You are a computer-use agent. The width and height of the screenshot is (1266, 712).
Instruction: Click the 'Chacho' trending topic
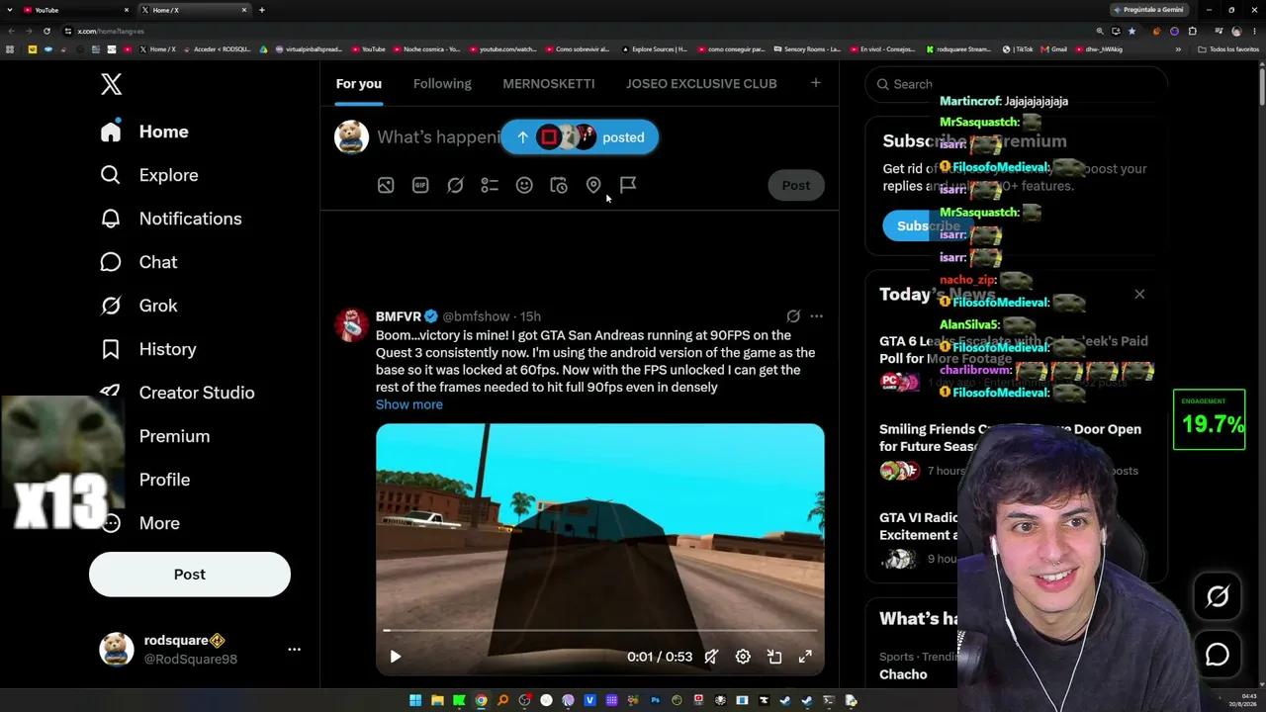pos(903,674)
